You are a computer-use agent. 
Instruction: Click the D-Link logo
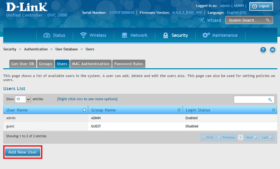pos(27,7)
